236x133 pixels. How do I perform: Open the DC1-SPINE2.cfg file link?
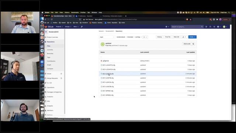(108, 95)
